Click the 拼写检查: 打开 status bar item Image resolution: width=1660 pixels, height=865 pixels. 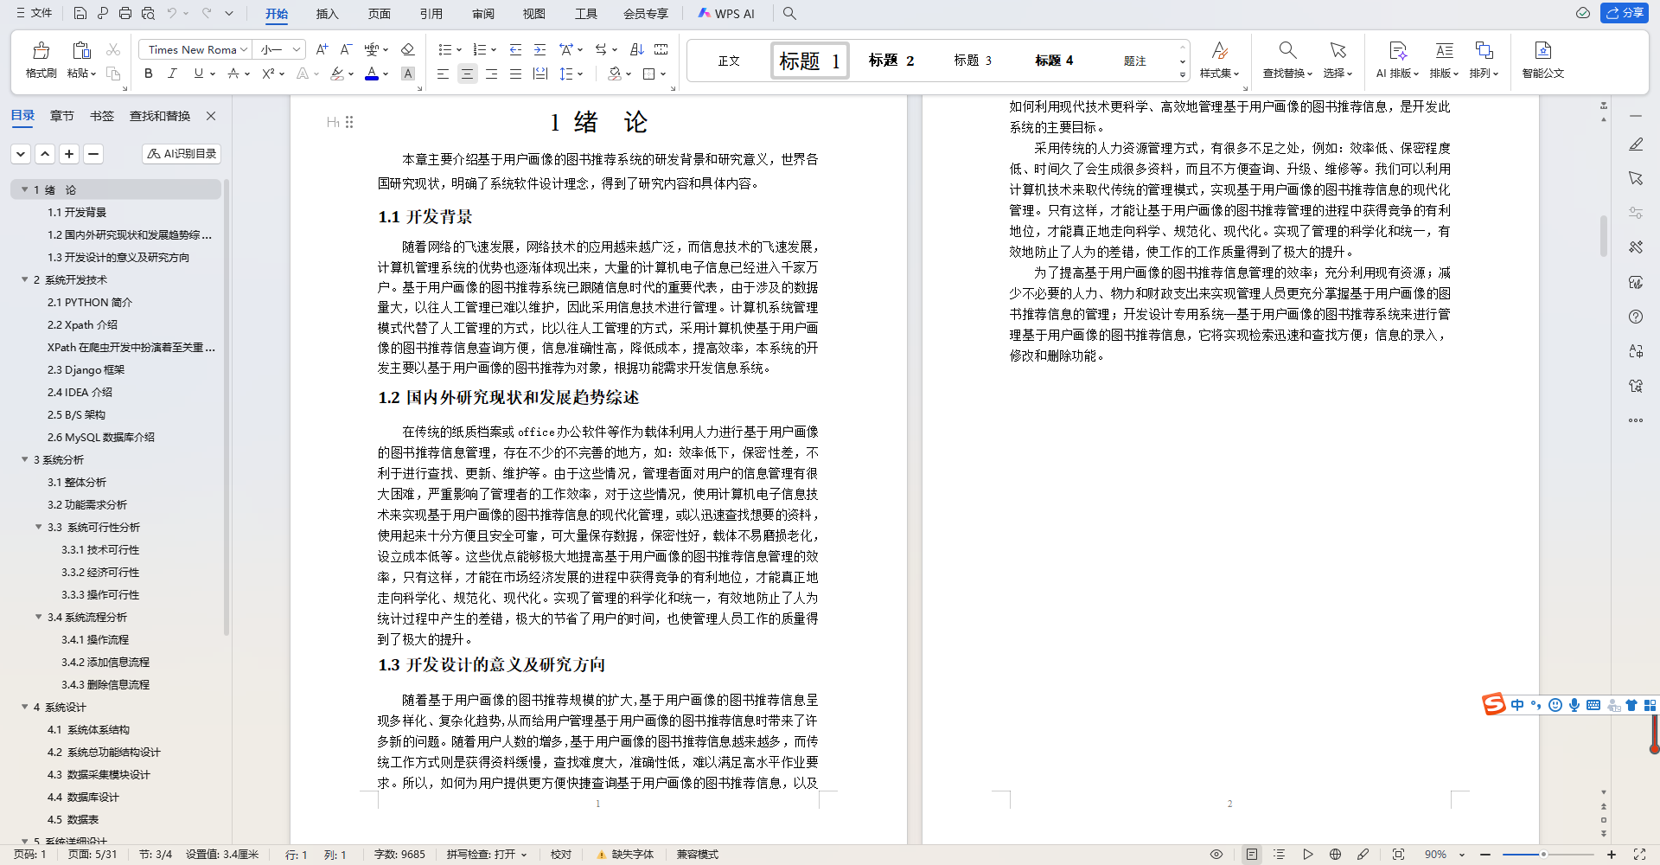point(487,854)
